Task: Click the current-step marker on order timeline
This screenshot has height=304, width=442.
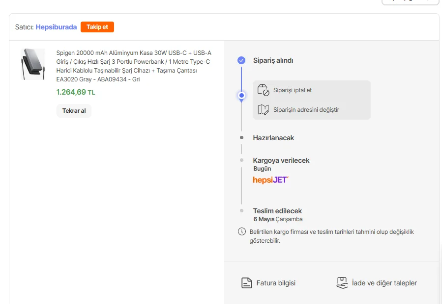Action: (241, 96)
